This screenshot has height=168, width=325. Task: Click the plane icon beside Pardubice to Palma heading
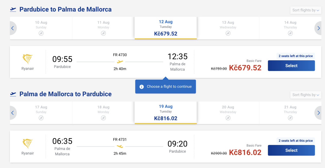point(13,10)
